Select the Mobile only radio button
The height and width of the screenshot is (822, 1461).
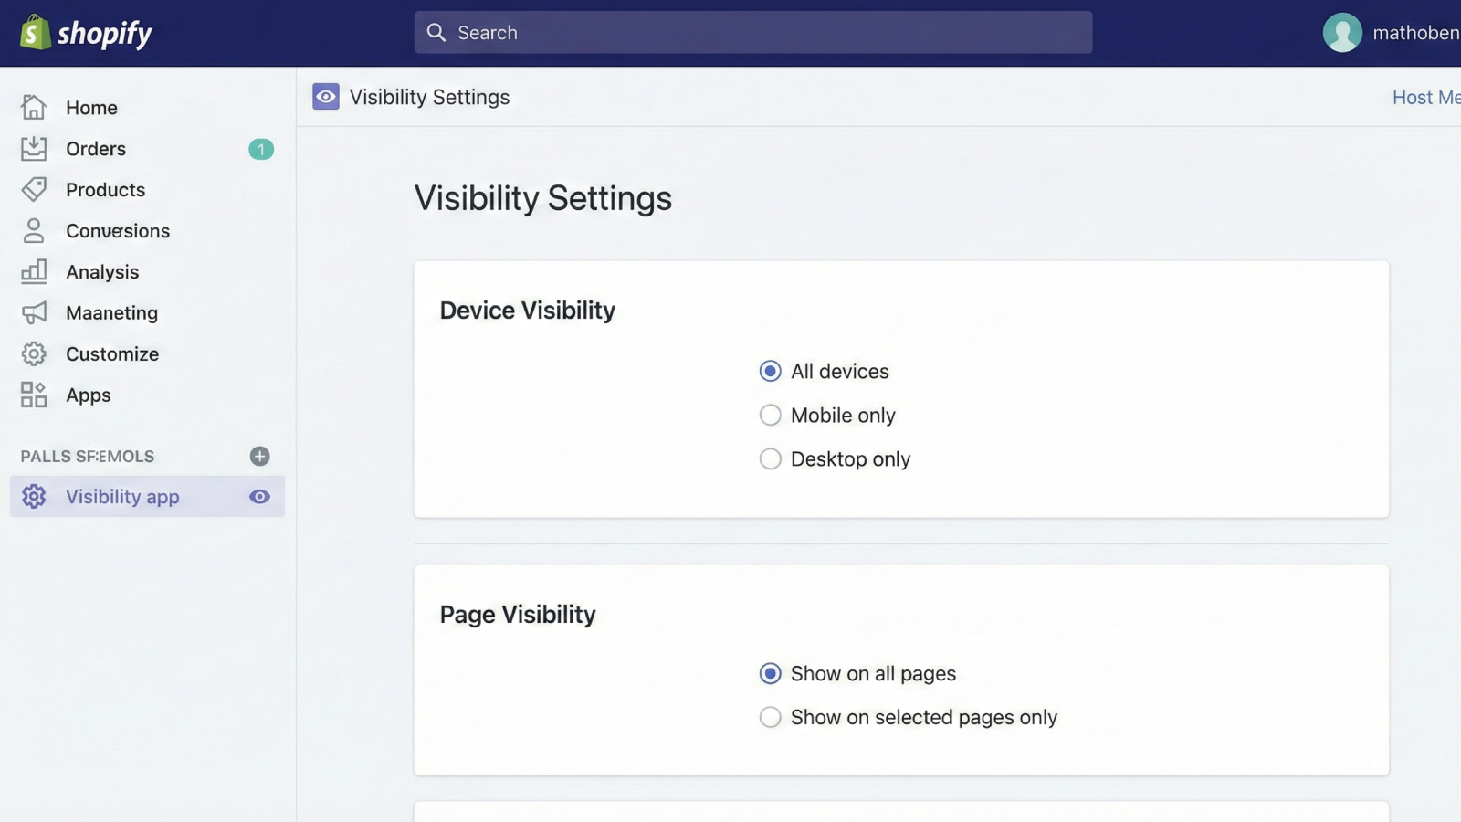click(x=770, y=415)
